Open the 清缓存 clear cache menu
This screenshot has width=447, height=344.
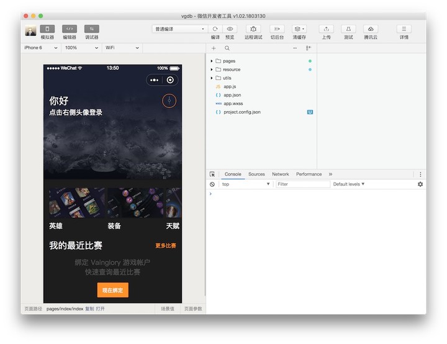[299, 29]
